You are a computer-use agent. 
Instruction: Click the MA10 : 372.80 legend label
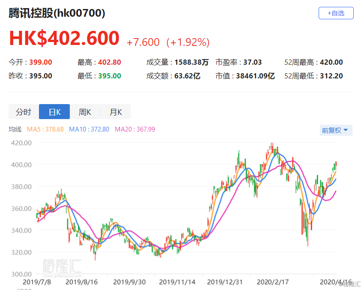tap(89, 129)
